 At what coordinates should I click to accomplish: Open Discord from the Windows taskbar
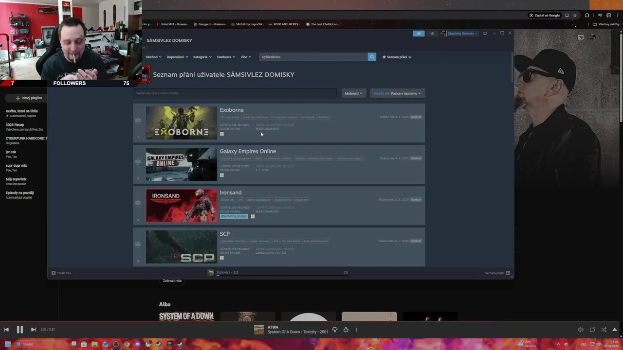coord(137,344)
